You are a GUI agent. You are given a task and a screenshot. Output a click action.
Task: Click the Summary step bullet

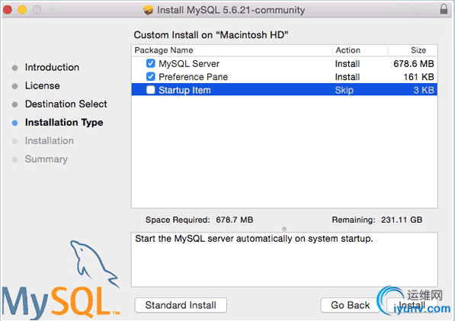point(14,159)
